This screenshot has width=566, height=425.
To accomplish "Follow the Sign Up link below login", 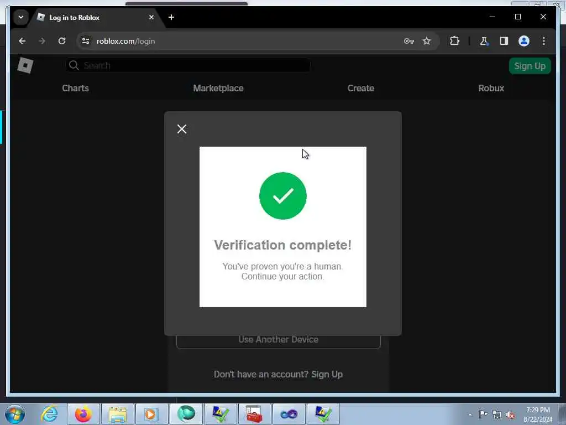I will pyautogui.click(x=327, y=375).
